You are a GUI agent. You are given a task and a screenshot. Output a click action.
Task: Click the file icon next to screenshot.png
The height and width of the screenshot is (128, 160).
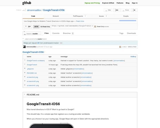tap(25, 77)
